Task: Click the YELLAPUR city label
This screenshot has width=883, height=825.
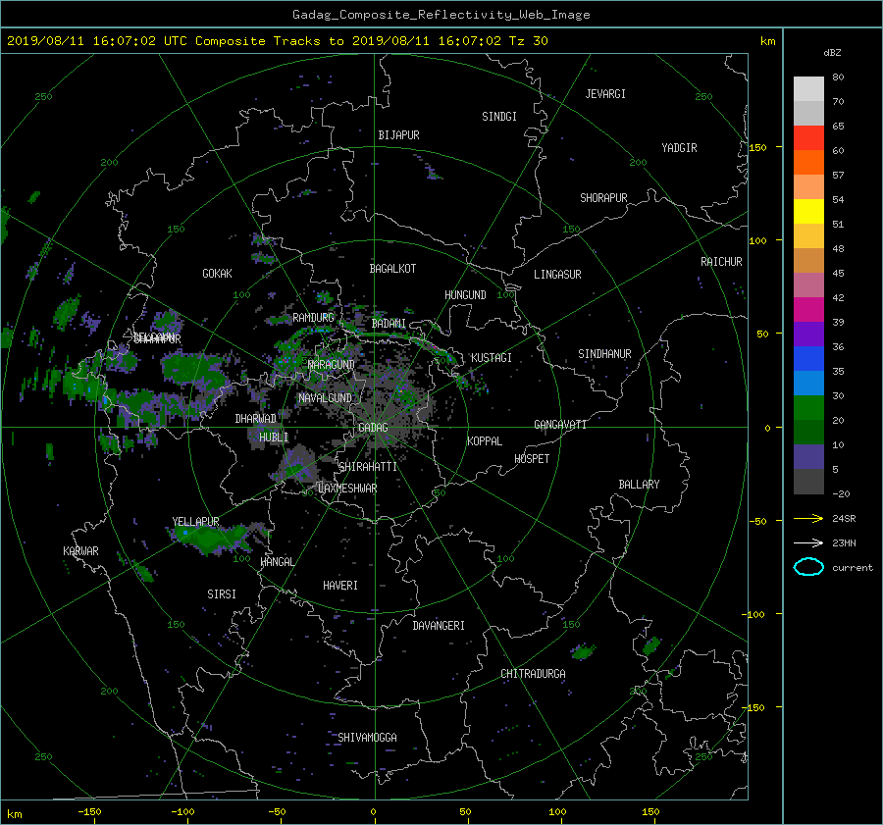Action: tap(195, 522)
